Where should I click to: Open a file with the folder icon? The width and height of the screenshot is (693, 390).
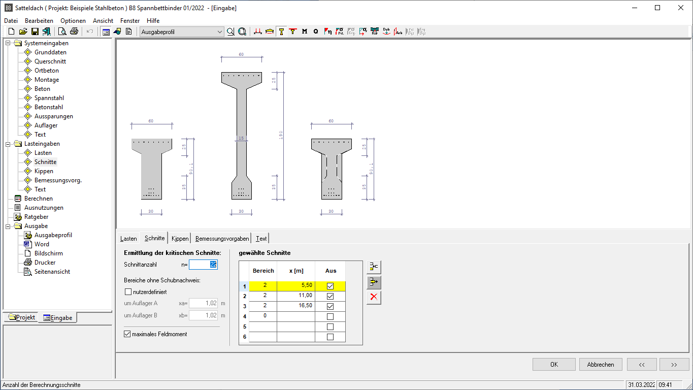(x=23, y=31)
